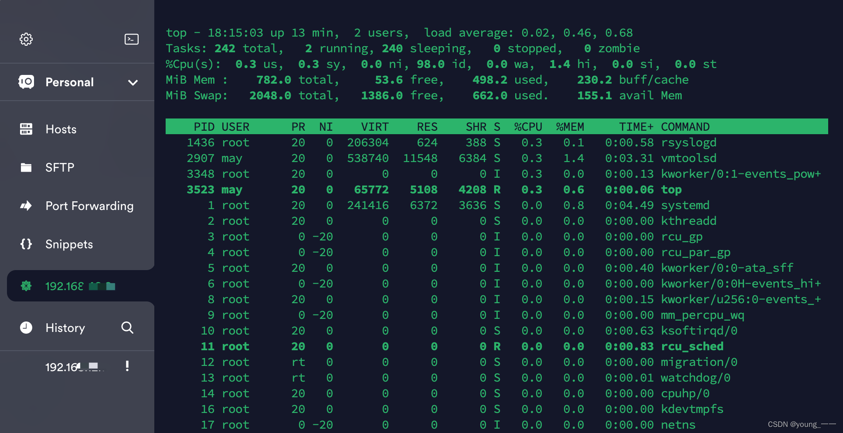
Task: Click the %CPU column header
Action: point(528,127)
